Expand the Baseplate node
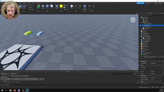Image resolution: width=164 pixels, height=92 pixels. (x=141, y=29)
